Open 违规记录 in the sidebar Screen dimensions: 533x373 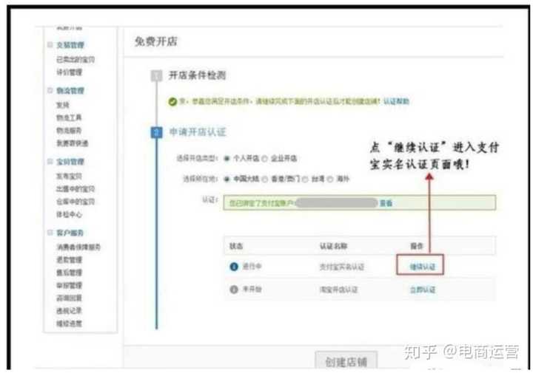pyautogui.click(x=70, y=311)
